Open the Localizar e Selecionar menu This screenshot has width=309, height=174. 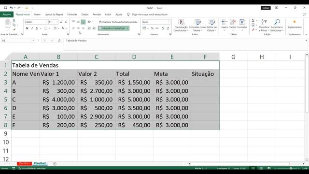277,25
